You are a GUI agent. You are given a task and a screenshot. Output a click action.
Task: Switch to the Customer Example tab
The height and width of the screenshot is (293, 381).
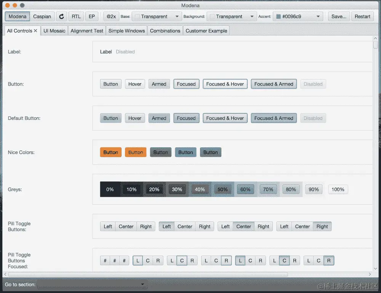click(206, 30)
